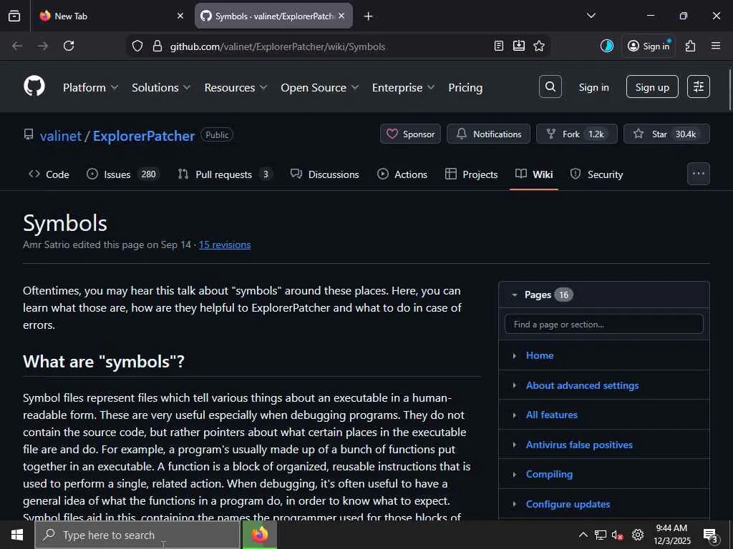The height and width of the screenshot is (549, 733).
Task: Click the Windows taskbar search box
Action: click(x=137, y=535)
